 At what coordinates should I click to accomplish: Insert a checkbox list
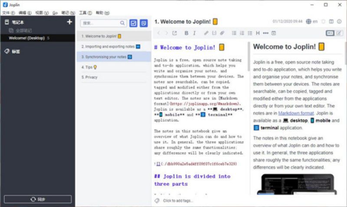[250, 33]
